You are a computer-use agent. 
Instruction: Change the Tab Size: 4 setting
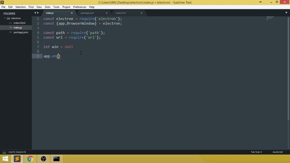(256, 152)
